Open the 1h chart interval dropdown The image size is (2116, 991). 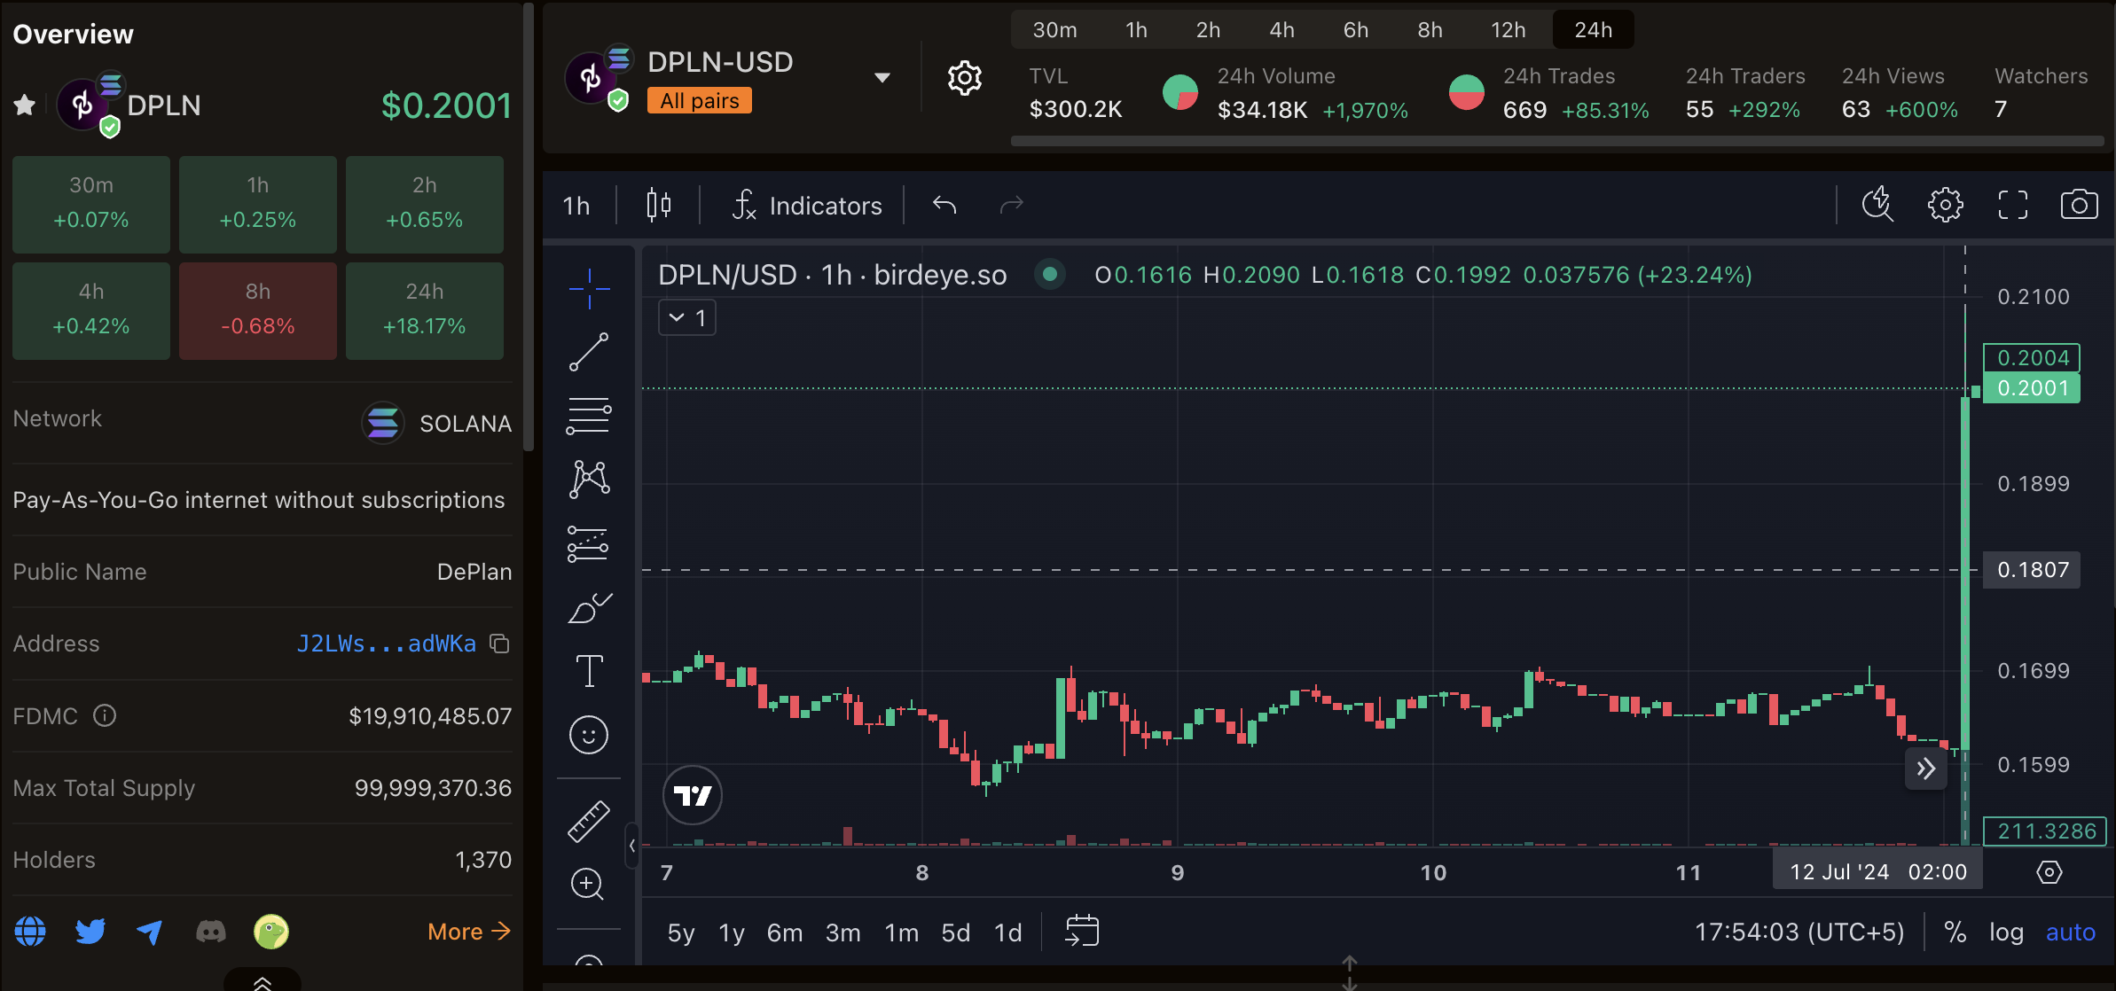coord(576,206)
